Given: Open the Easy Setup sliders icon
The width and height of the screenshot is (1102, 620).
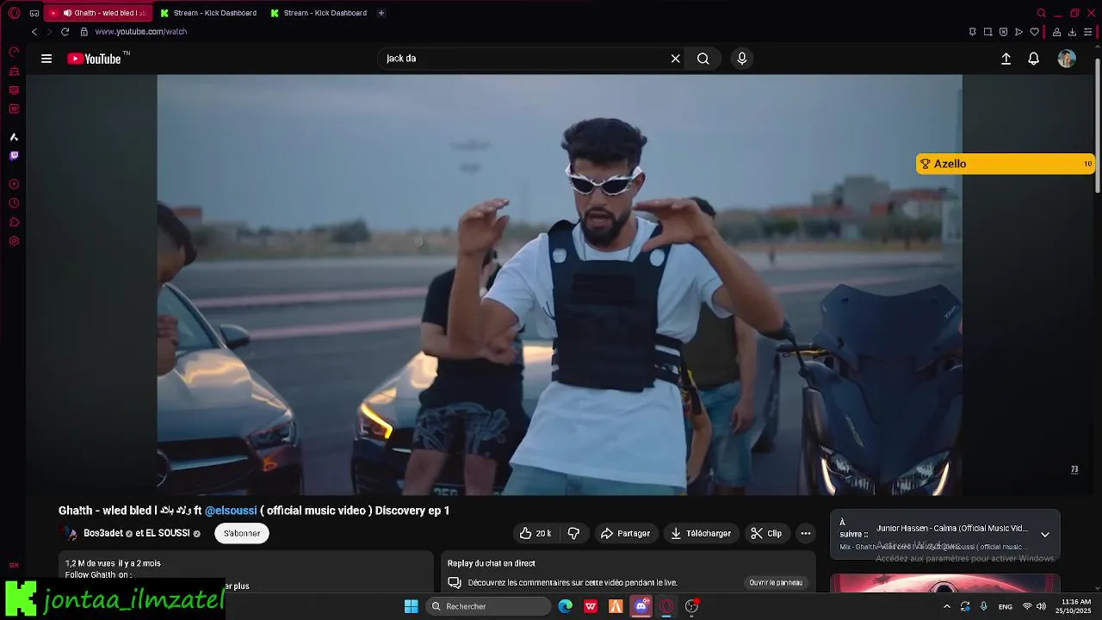Looking at the screenshot, I should (1087, 32).
